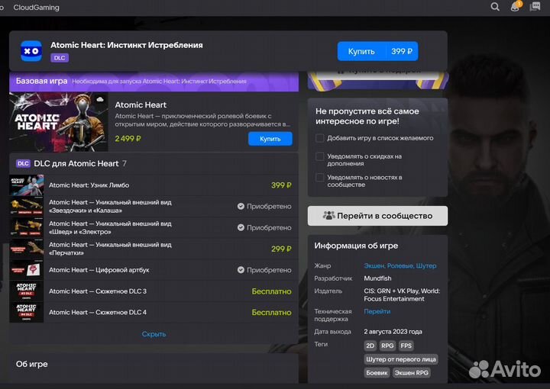Collapse DLC list with Скрыть
This screenshot has height=389, width=550.
[x=154, y=334]
